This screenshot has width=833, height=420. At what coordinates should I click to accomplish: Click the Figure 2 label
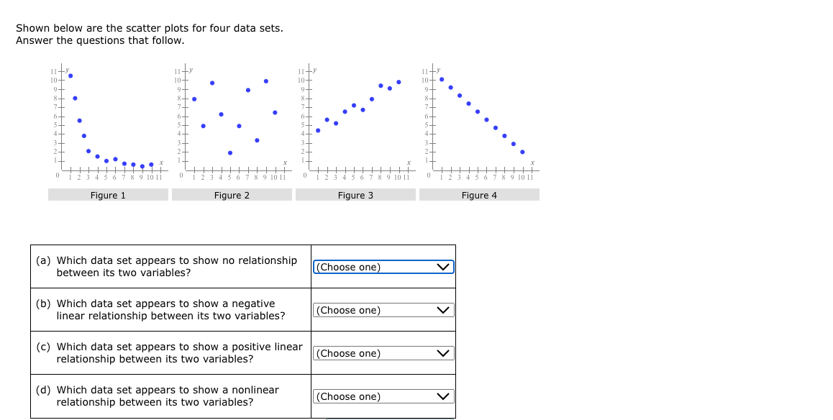(x=232, y=194)
